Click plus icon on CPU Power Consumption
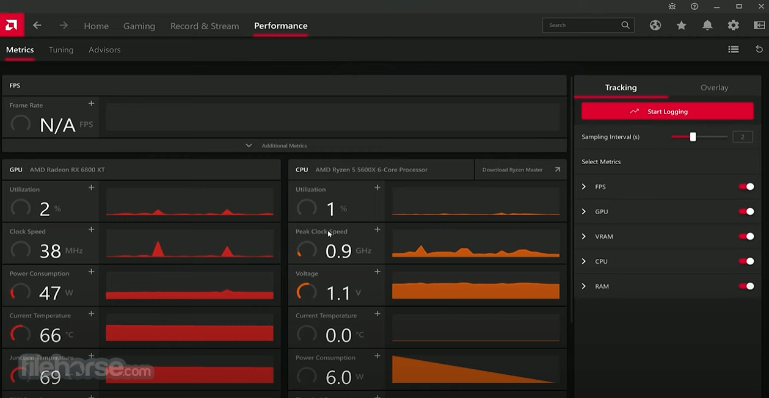Viewport: 769px width, 398px height. (377, 356)
